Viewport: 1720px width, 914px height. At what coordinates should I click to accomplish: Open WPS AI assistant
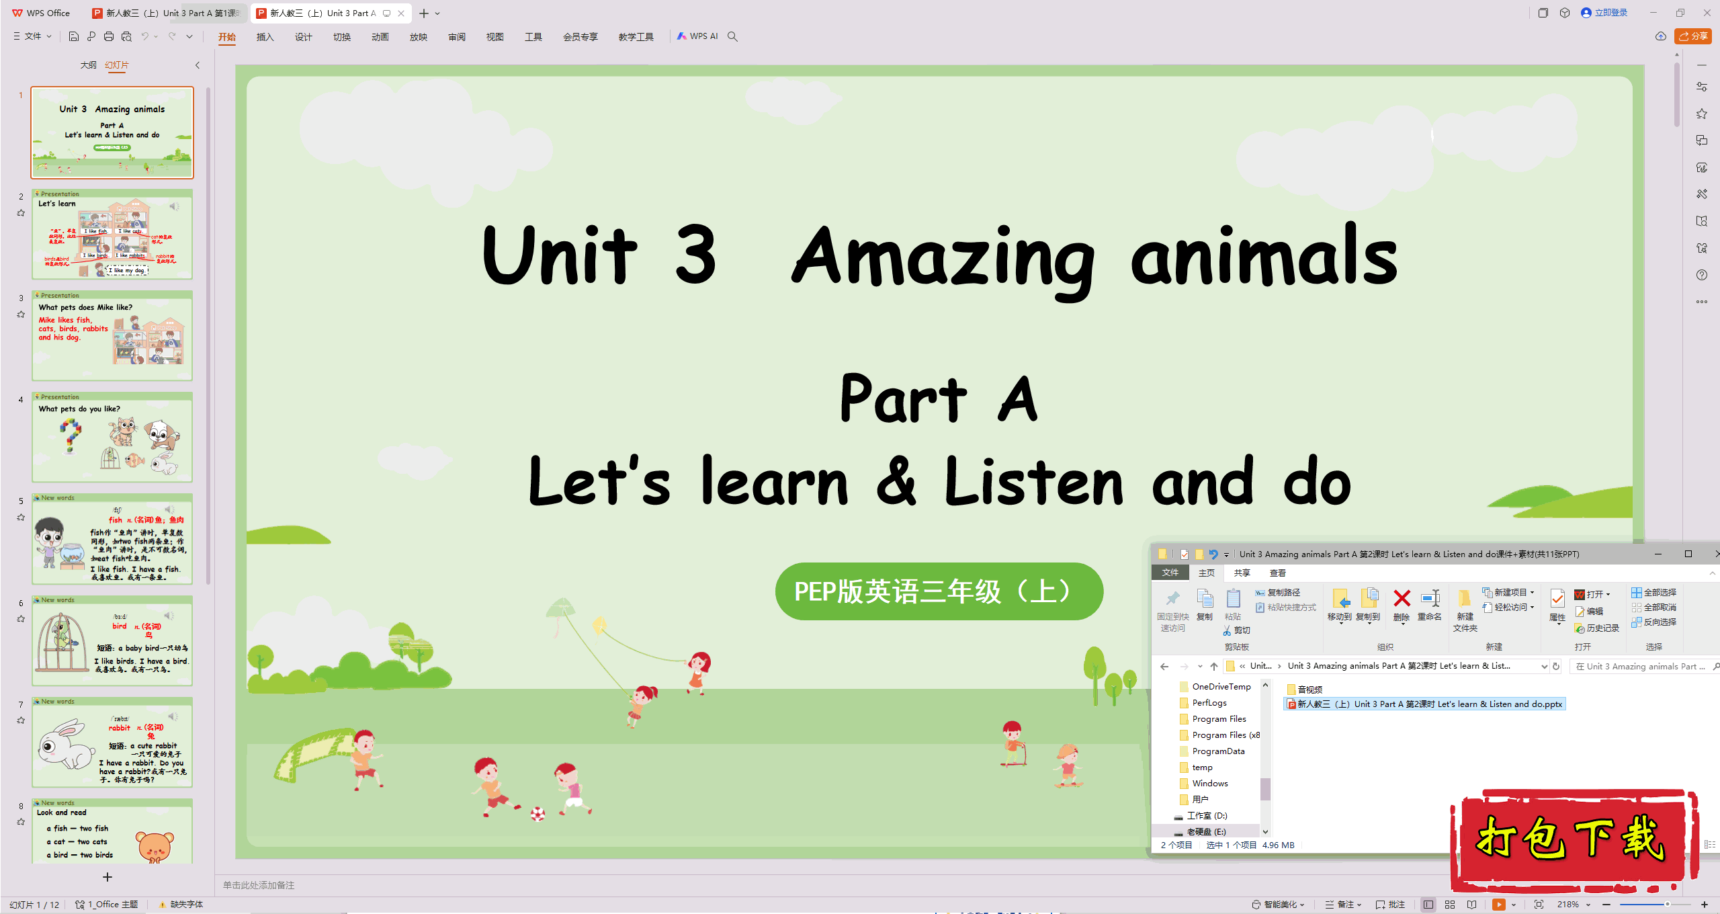click(697, 36)
